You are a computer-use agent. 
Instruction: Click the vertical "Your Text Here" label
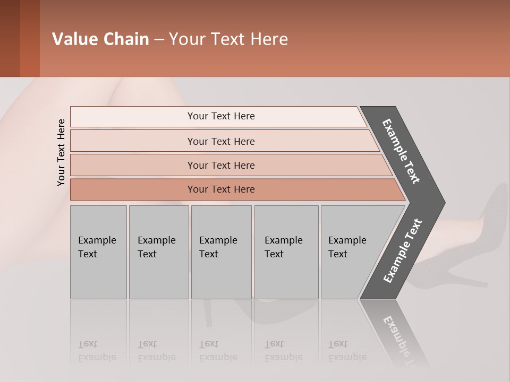[61, 153]
